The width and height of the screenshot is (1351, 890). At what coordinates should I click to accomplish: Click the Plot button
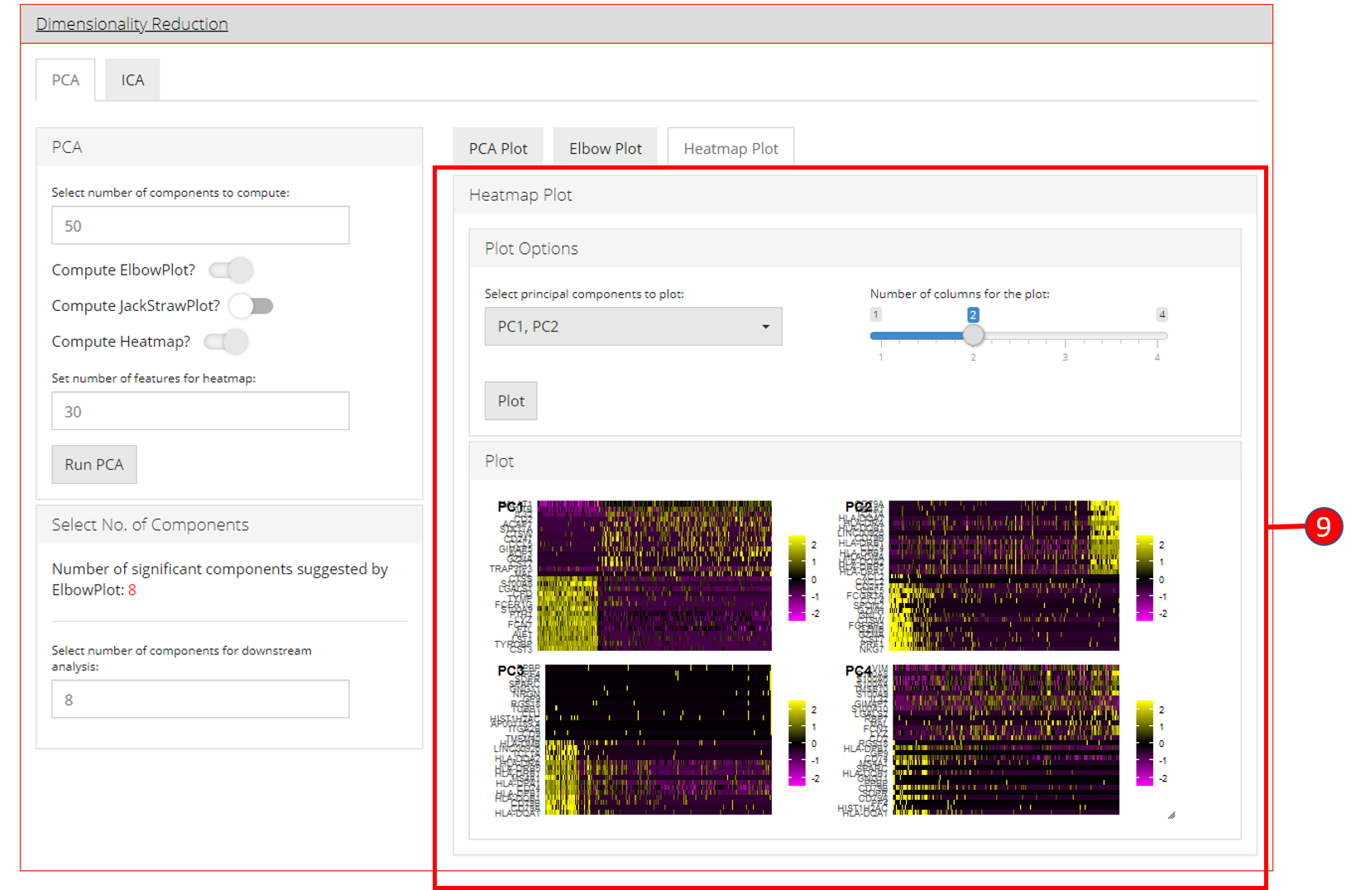click(x=510, y=401)
